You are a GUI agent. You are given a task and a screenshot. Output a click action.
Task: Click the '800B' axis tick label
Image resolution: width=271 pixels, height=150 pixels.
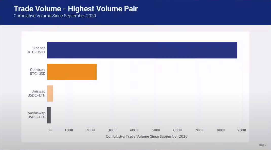pos(221,130)
